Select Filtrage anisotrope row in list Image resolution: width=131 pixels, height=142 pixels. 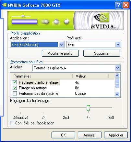click(63, 88)
